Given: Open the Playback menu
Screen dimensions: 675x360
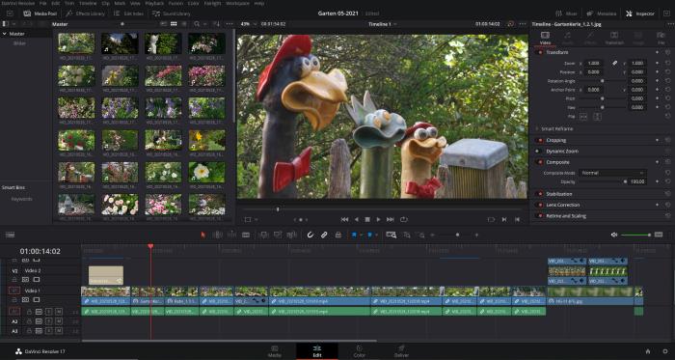Looking at the screenshot, I should (154, 3).
